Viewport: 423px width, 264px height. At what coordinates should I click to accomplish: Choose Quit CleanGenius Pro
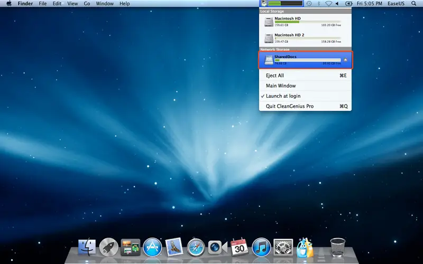[x=306, y=106]
